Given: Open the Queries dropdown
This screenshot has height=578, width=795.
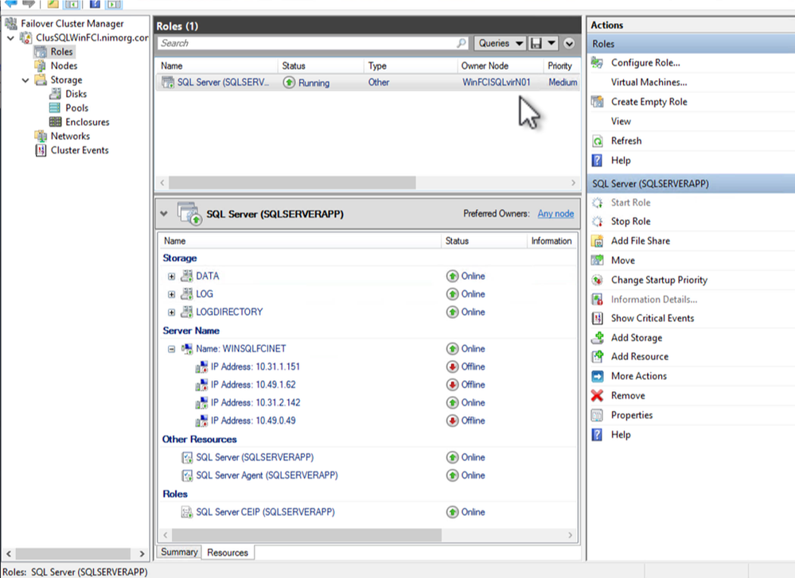Looking at the screenshot, I should pos(501,44).
